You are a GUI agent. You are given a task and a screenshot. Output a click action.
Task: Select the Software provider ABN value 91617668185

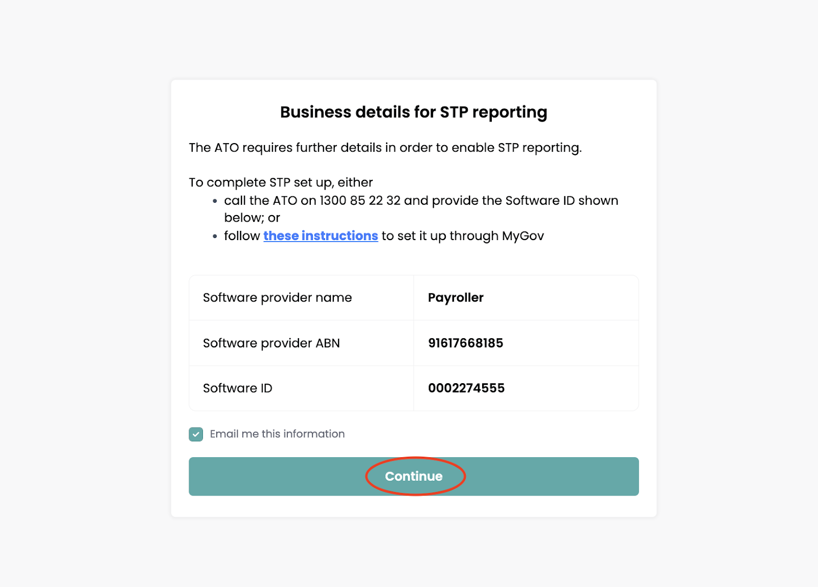tap(466, 343)
